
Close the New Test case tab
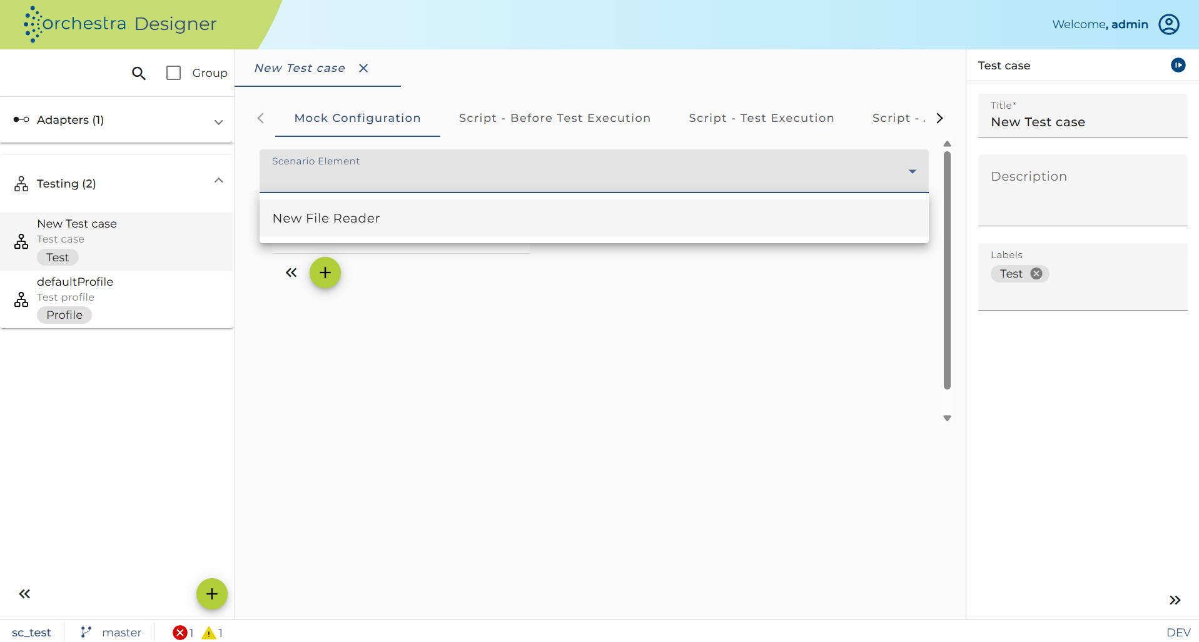(363, 68)
